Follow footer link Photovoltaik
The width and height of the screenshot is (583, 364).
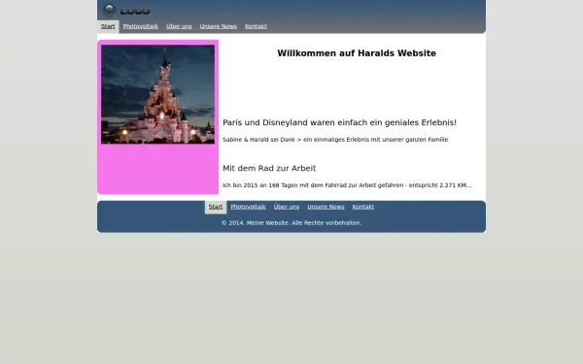pyautogui.click(x=248, y=207)
